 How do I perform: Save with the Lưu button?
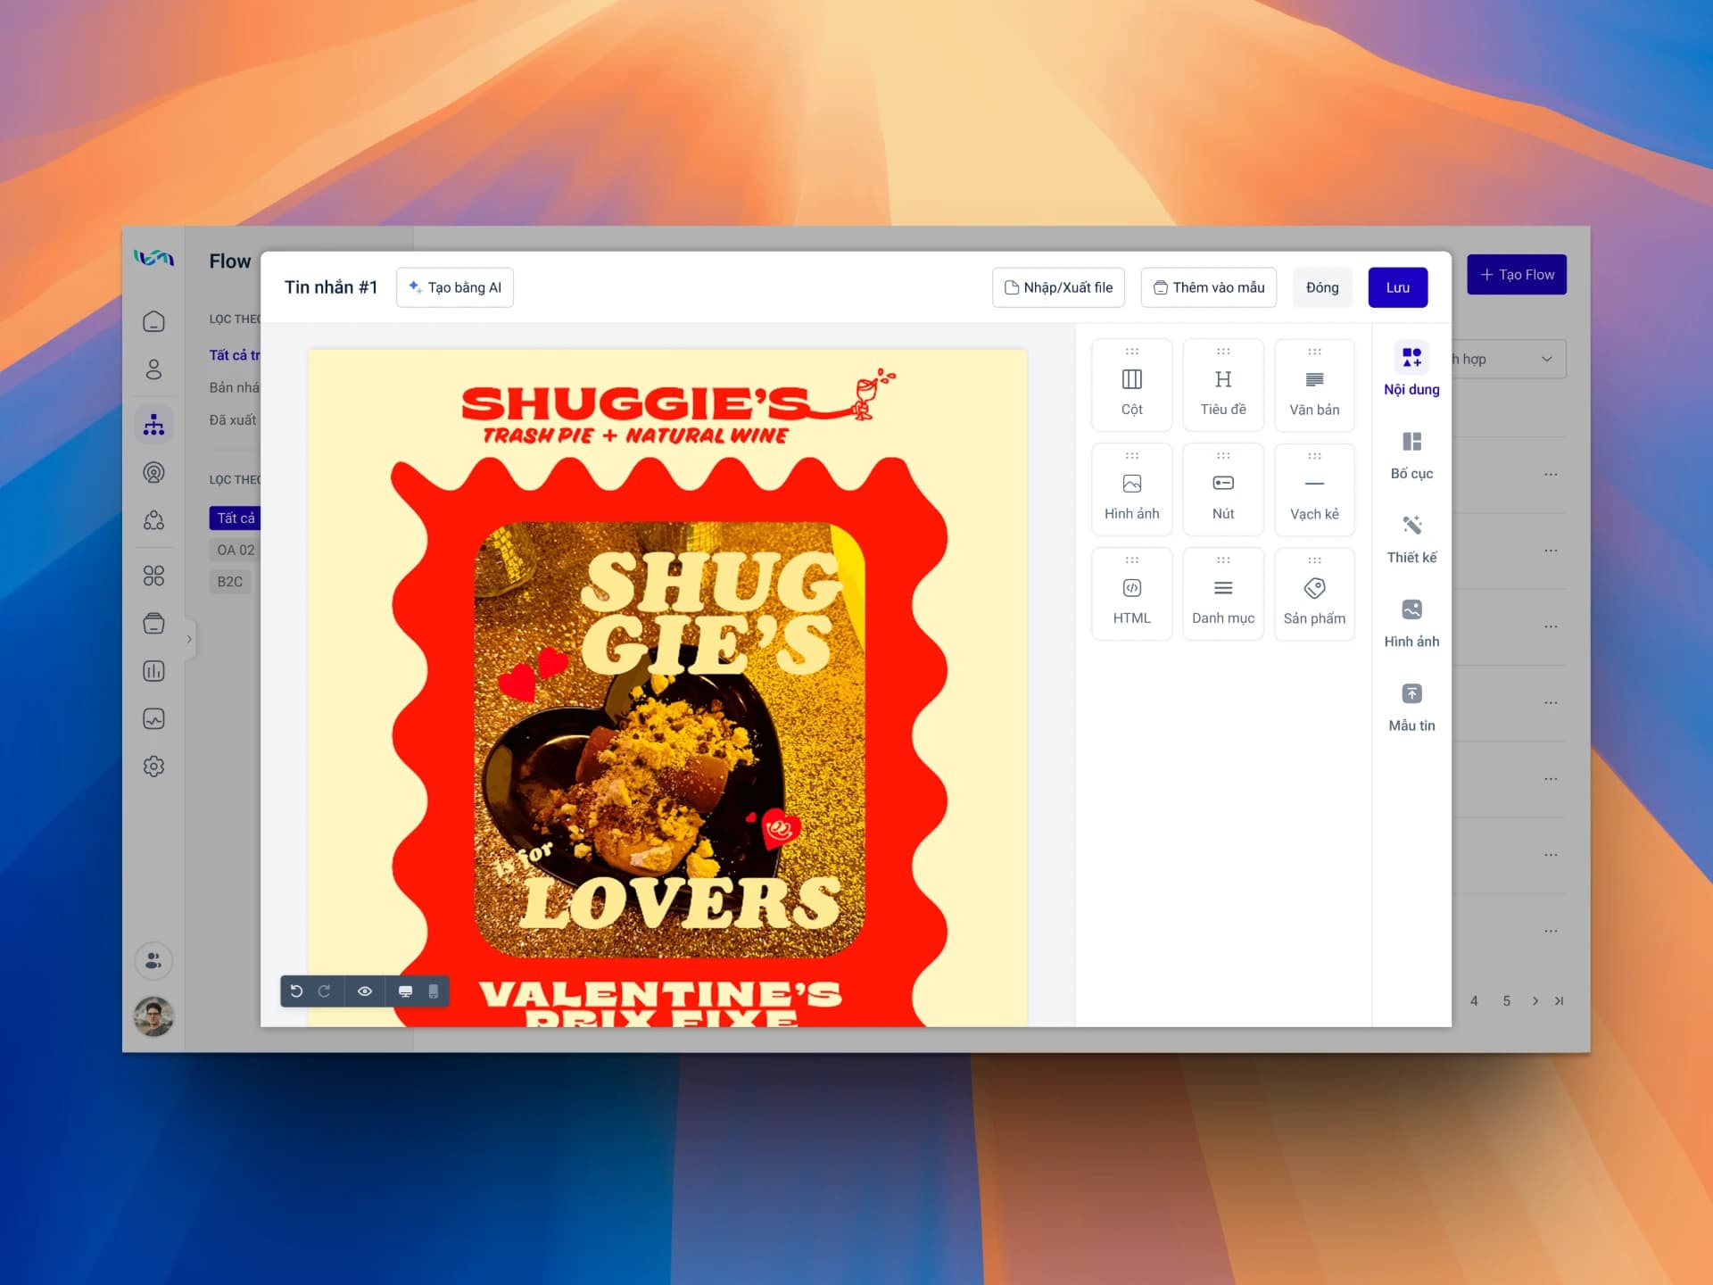click(x=1398, y=287)
